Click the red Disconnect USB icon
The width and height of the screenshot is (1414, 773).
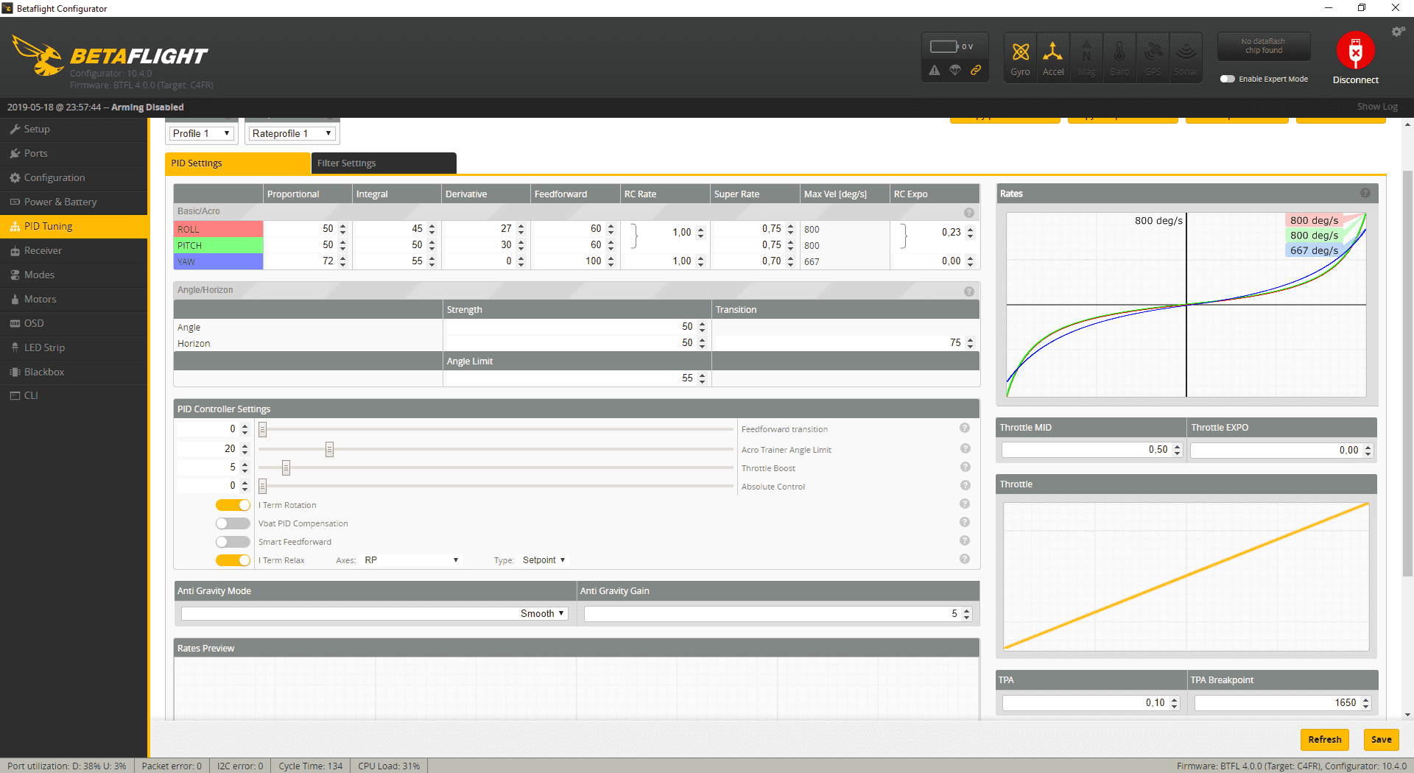pos(1355,51)
